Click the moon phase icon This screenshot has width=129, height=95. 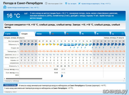pos(62,76)
